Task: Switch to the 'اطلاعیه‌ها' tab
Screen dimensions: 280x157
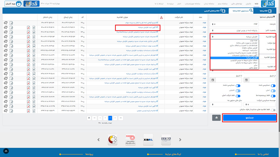Action: click(x=265, y=11)
